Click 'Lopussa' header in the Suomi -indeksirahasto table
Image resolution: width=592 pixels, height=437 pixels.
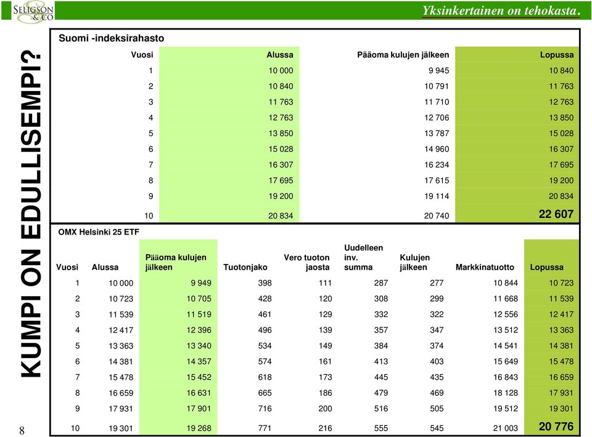[x=556, y=55]
